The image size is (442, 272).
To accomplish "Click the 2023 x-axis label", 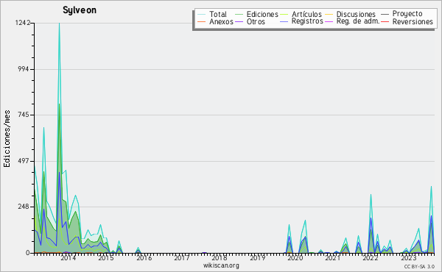I will pyautogui.click(x=408, y=257).
